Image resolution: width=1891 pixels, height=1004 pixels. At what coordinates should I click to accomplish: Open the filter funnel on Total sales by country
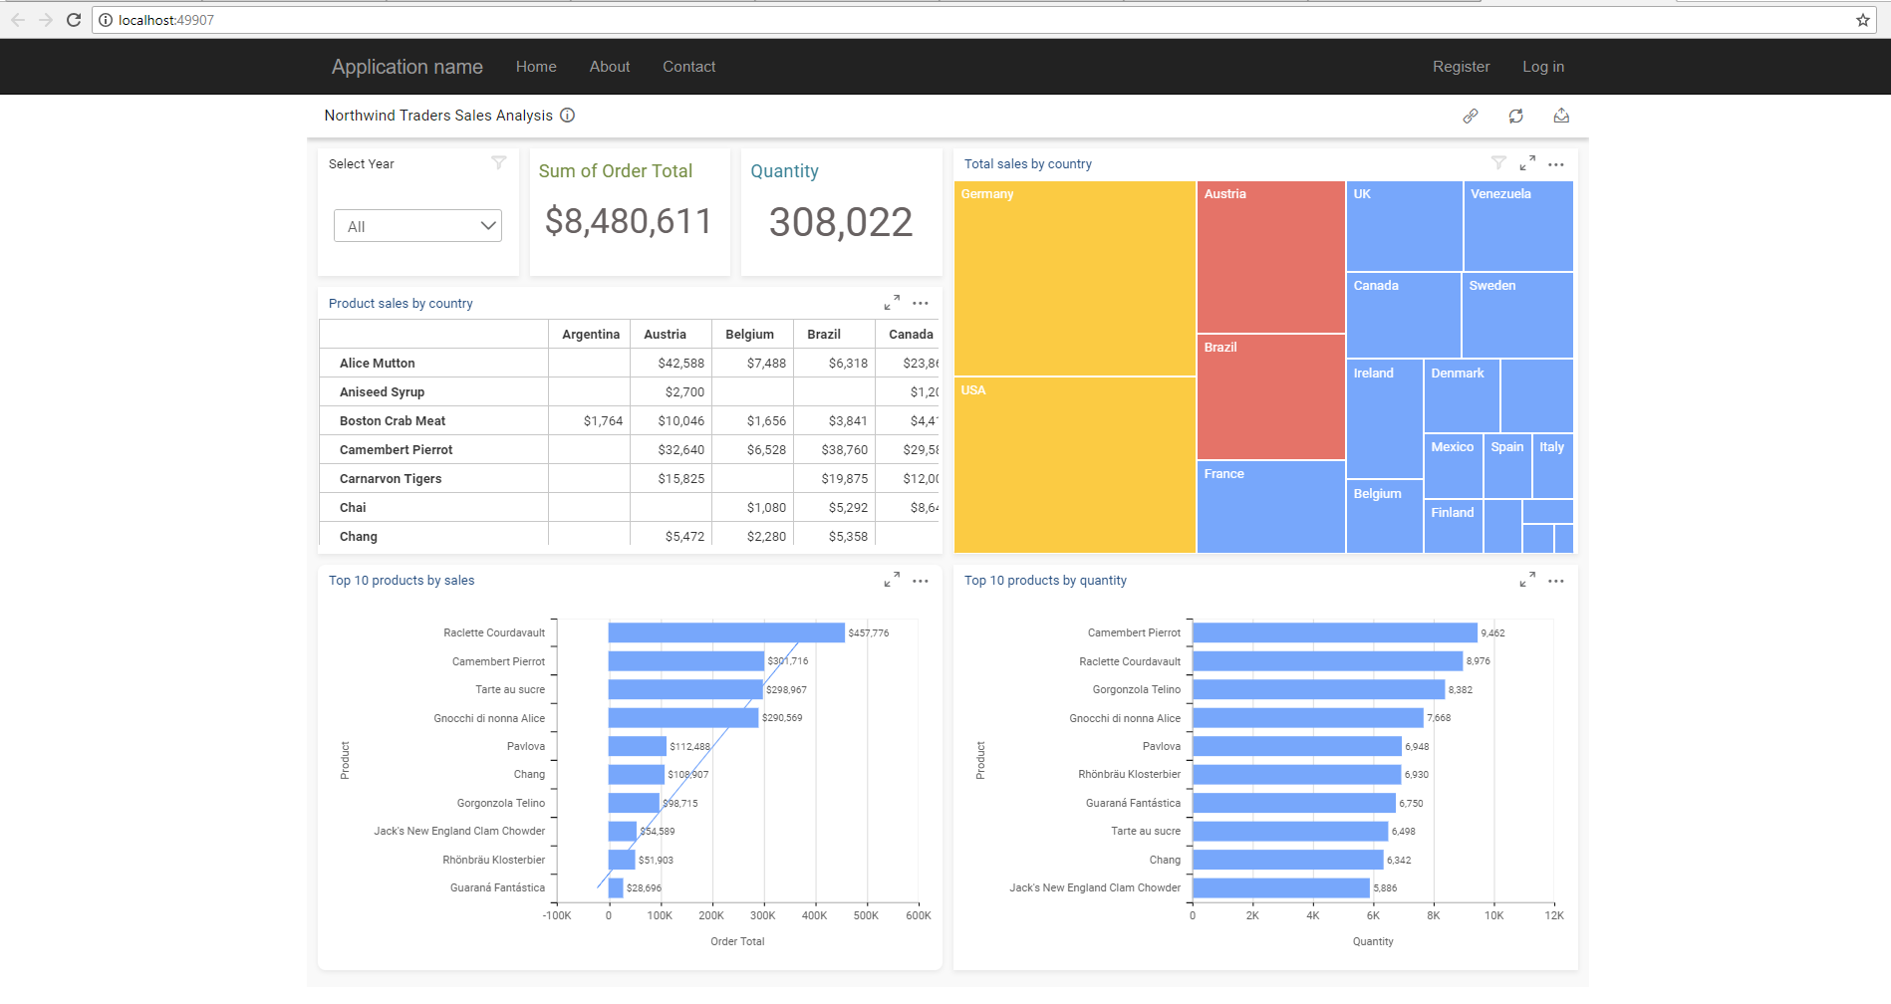[1498, 162]
